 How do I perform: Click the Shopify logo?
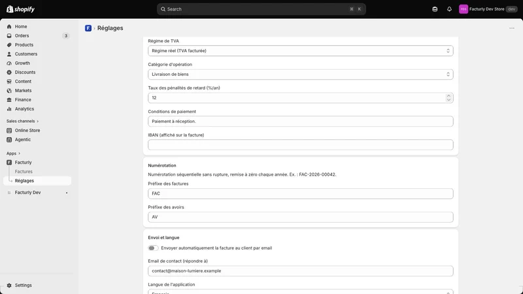pyautogui.click(x=20, y=9)
